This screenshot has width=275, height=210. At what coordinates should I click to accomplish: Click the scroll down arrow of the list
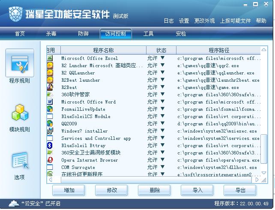[x=264, y=173]
